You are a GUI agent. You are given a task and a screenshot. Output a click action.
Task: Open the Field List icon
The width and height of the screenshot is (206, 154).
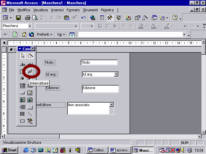tap(102, 18)
